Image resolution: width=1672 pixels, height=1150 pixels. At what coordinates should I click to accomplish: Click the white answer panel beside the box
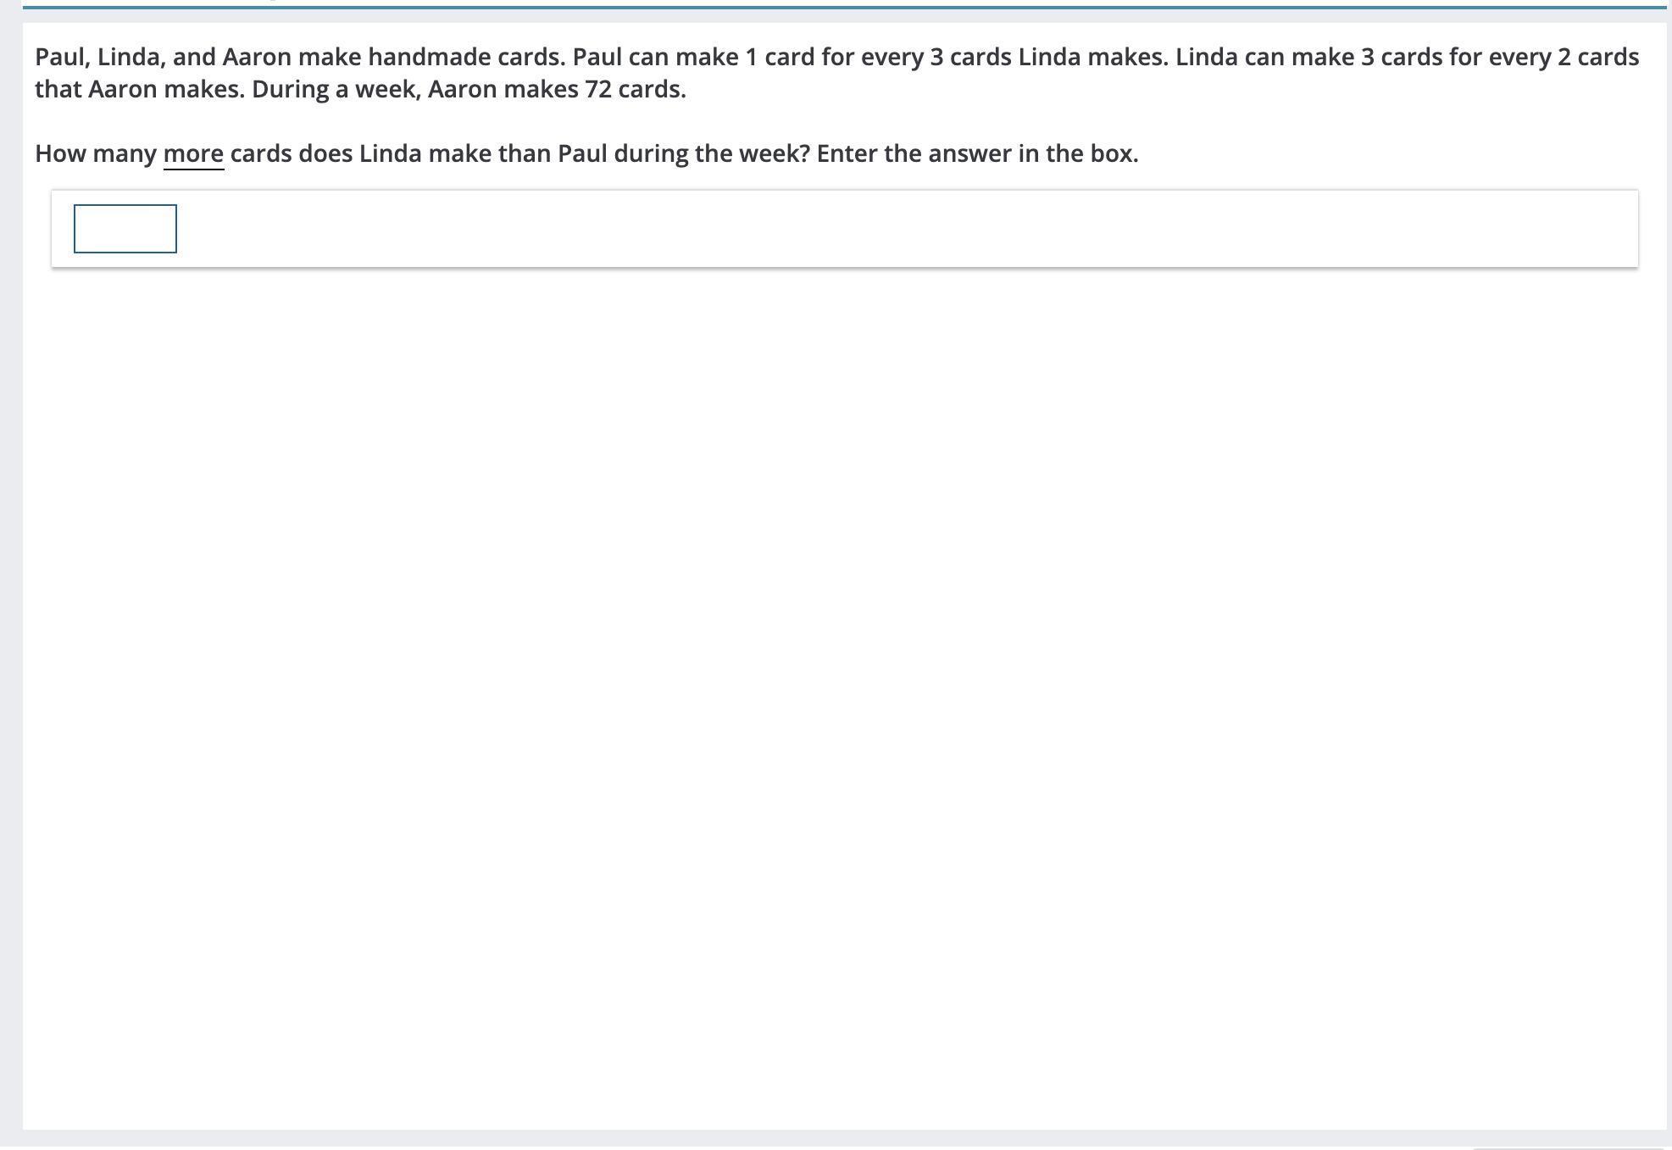[847, 229]
